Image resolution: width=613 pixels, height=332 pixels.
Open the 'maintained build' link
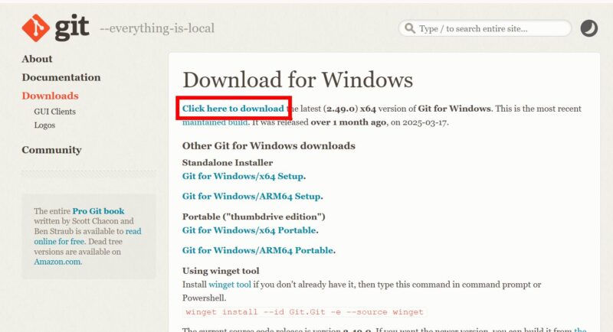point(215,122)
